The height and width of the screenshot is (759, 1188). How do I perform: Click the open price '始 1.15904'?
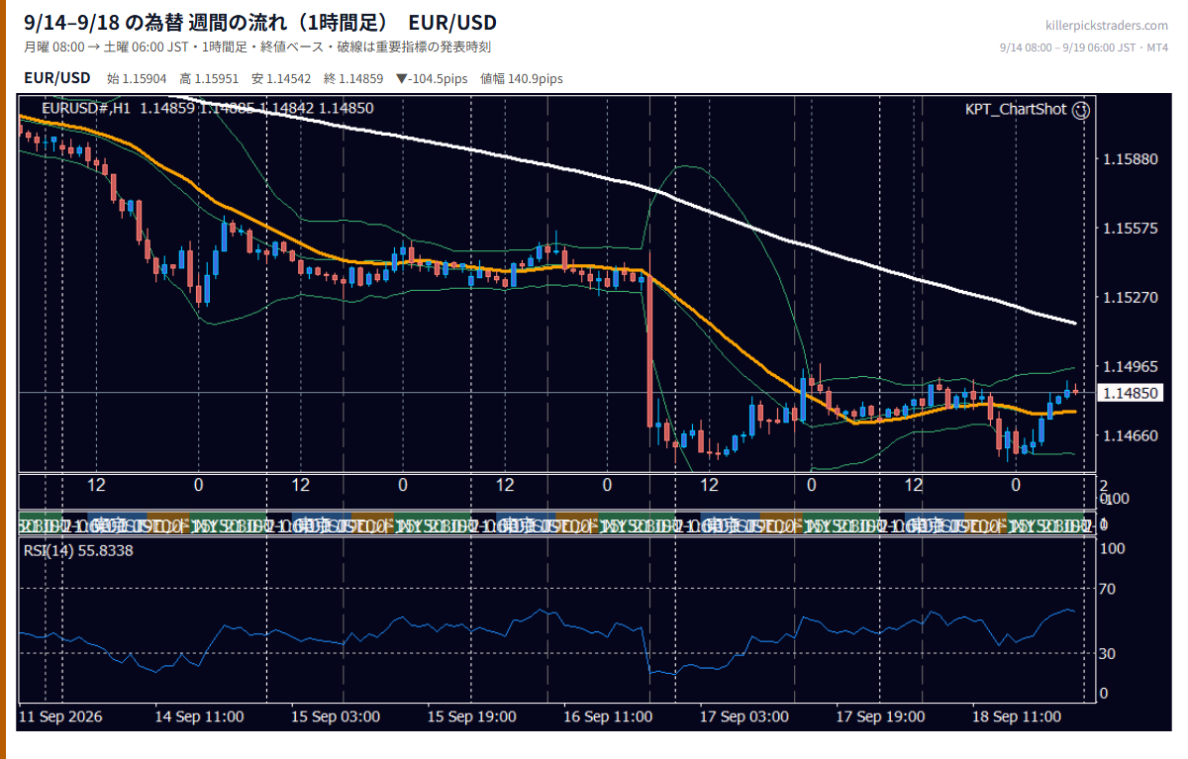point(138,79)
